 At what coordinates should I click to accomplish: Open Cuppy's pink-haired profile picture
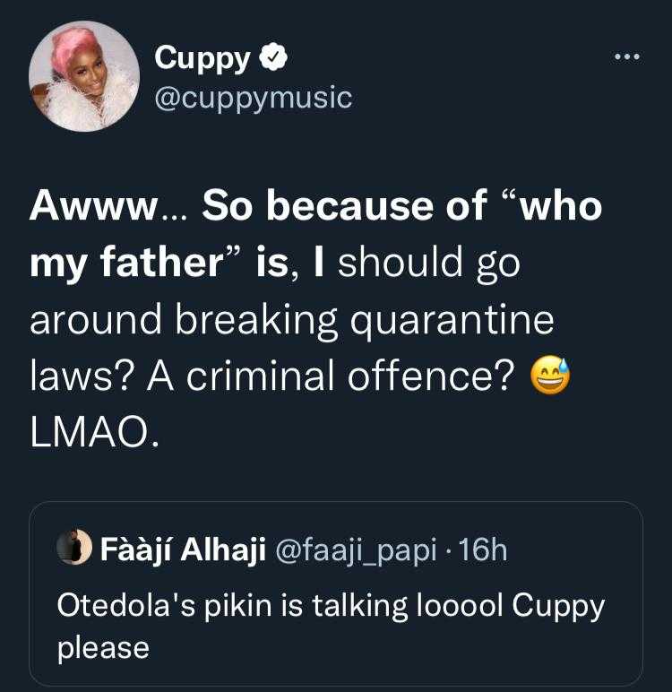tap(84, 76)
